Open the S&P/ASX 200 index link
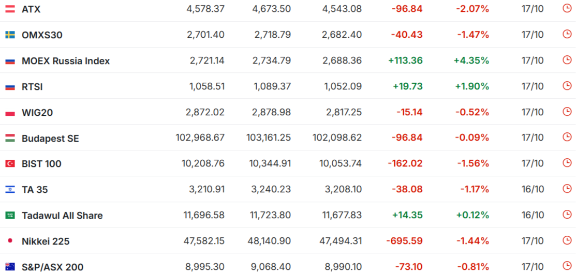The image size is (576, 274). click(52, 267)
